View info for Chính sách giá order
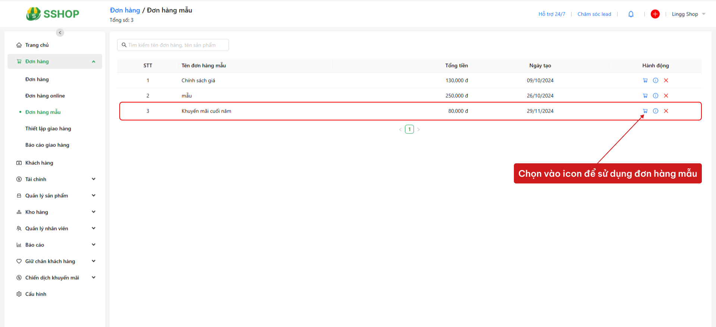 [x=656, y=81]
